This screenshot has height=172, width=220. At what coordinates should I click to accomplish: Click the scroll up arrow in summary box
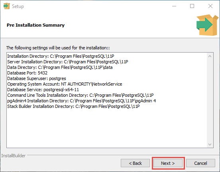coord(210,57)
